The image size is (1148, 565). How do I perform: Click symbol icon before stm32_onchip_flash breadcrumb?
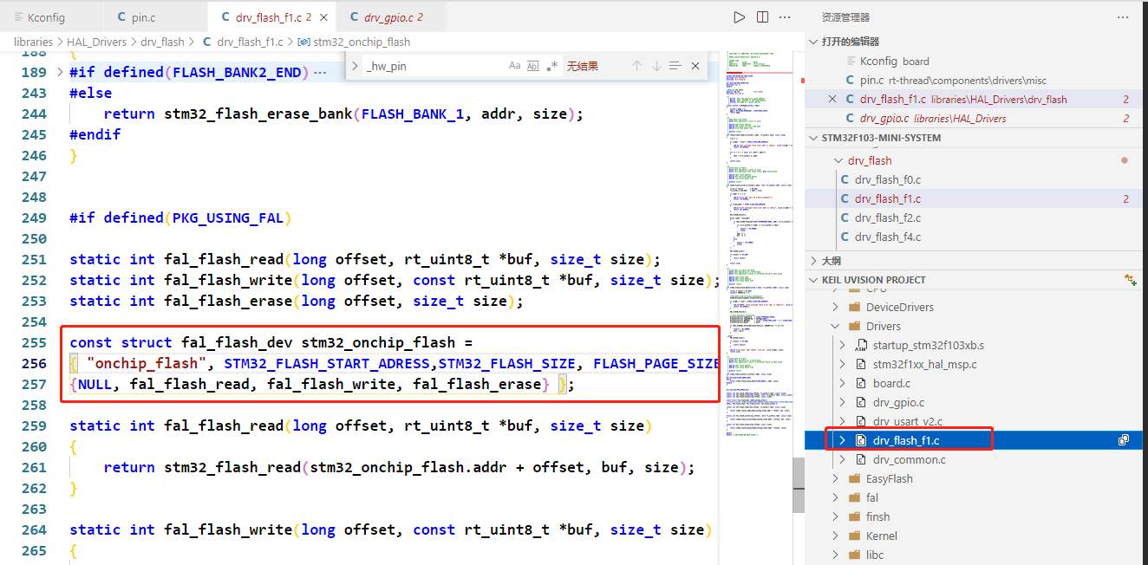[303, 42]
